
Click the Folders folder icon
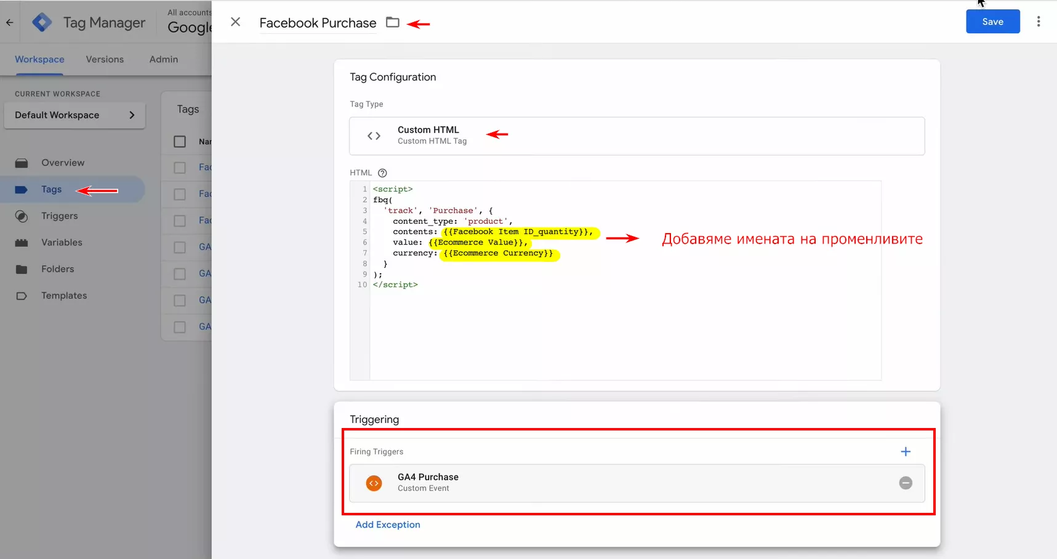pyautogui.click(x=22, y=269)
